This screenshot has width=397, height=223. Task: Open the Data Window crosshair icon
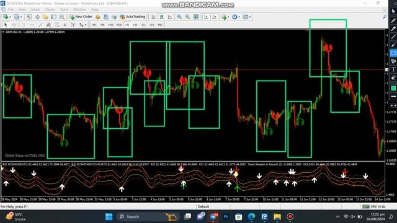[x=37, y=17]
